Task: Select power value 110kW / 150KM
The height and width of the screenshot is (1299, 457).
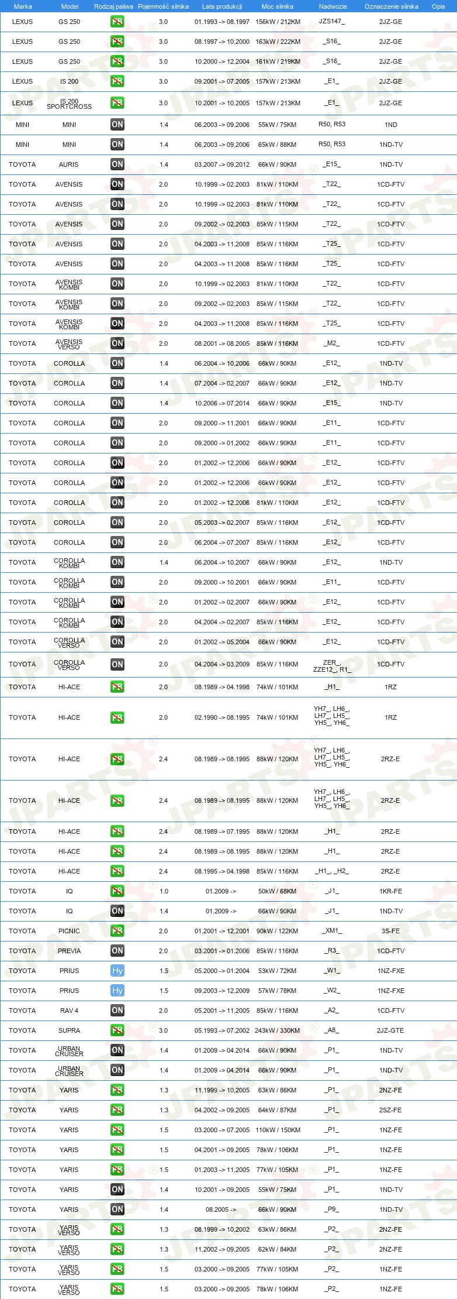Action: click(x=278, y=1130)
